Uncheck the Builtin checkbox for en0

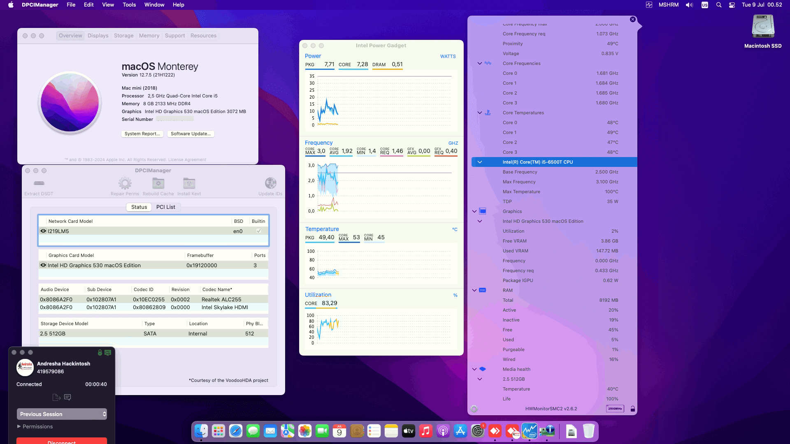click(258, 231)
